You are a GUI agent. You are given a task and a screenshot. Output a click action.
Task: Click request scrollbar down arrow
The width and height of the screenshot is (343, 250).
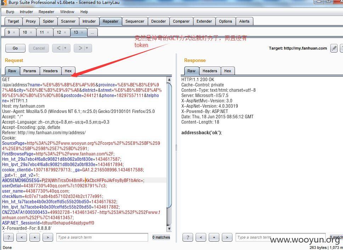tap(169, 229)
